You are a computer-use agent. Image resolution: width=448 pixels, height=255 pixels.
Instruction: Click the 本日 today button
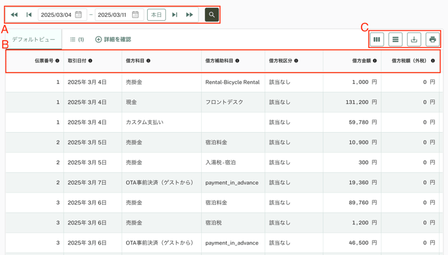coord(156,14)
